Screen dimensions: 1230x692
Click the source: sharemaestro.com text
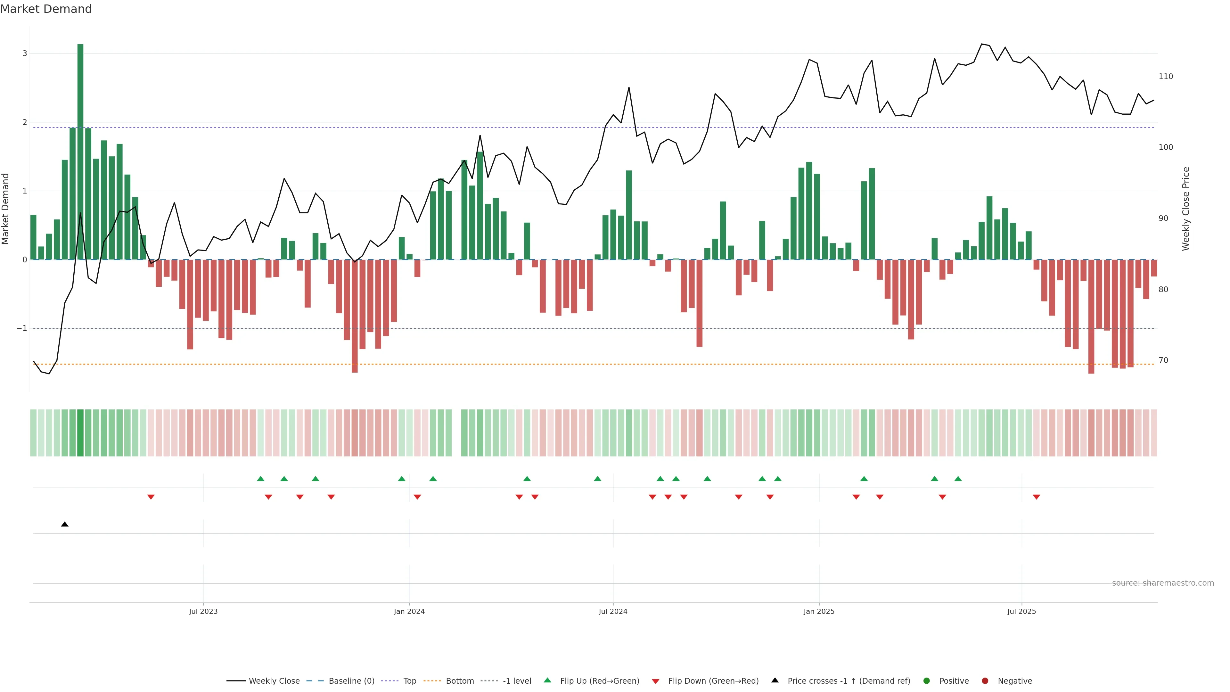pos(1163,583)
